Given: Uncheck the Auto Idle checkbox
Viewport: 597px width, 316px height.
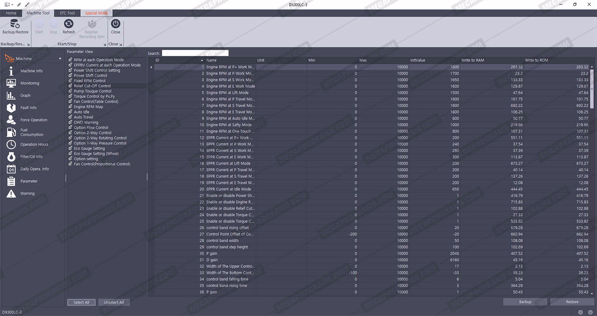Looking at the screenshot, I should tap(70, 112).
